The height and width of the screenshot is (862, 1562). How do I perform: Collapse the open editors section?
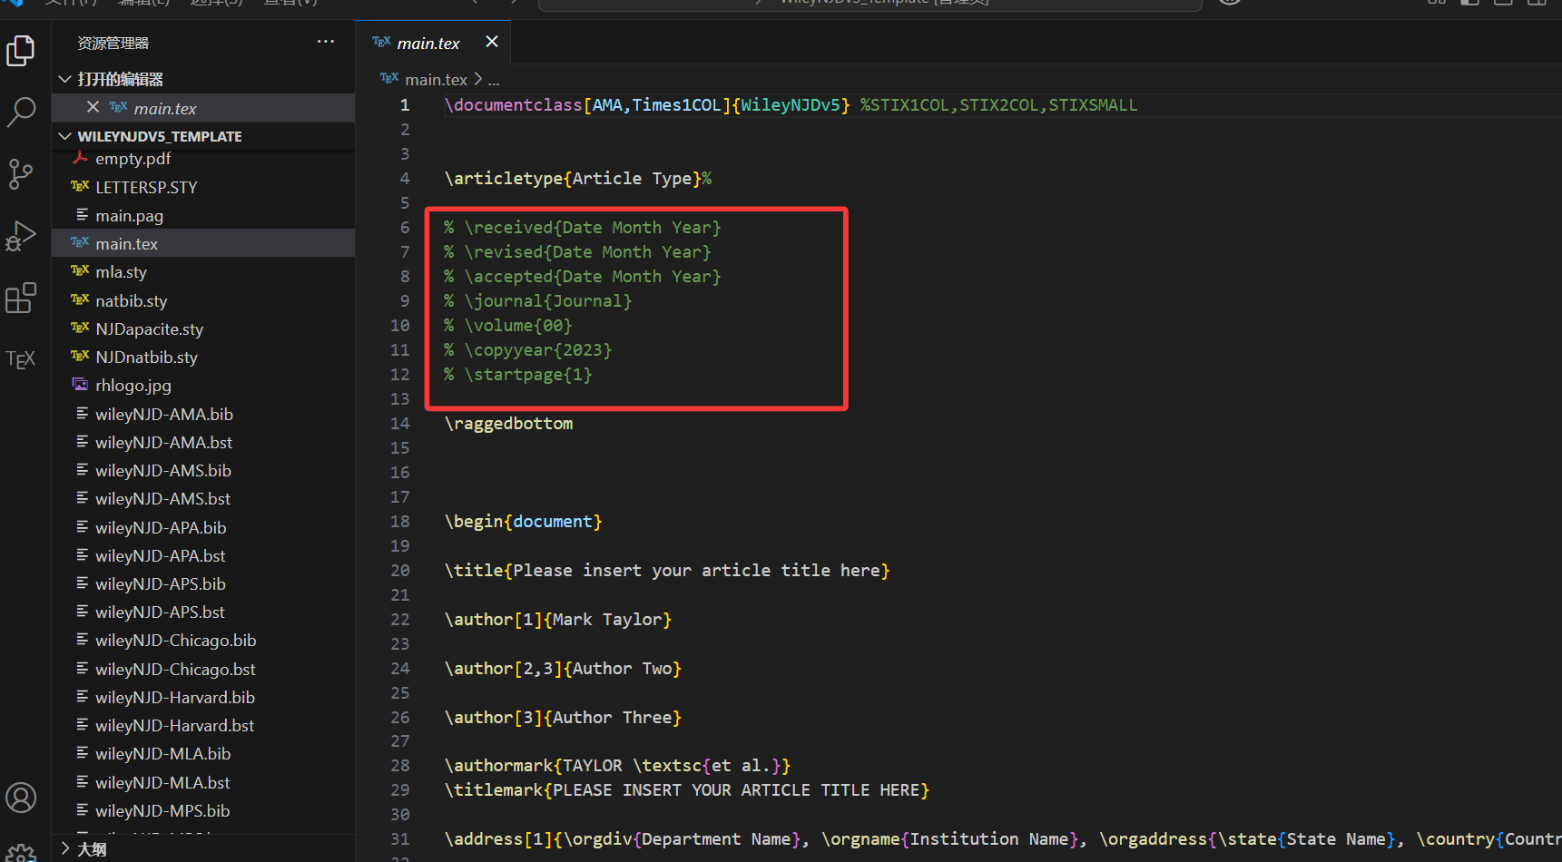tap(64, 79)
